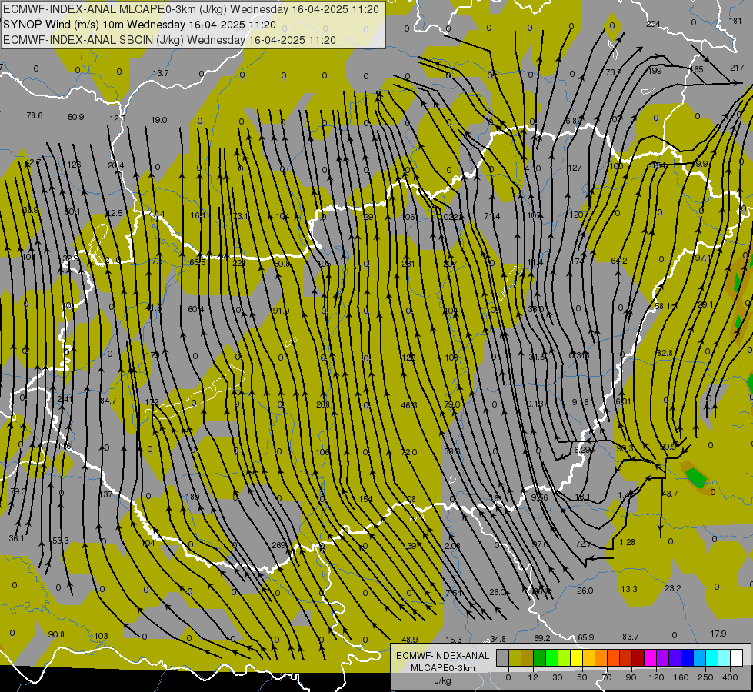Click the J/kg unit label in legend
The image size is (753, 692).
pos(443,680)
